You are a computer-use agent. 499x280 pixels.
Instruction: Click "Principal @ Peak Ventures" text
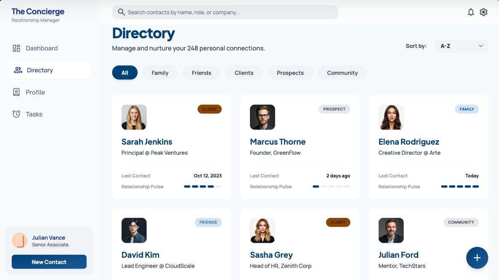154,153
